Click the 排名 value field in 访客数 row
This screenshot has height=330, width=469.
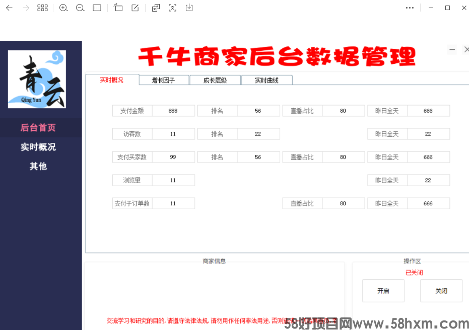point(258,134)
